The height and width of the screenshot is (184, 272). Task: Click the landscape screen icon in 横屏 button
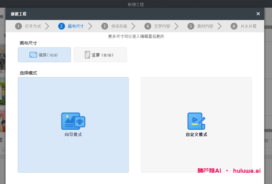(x=33, y=55)
